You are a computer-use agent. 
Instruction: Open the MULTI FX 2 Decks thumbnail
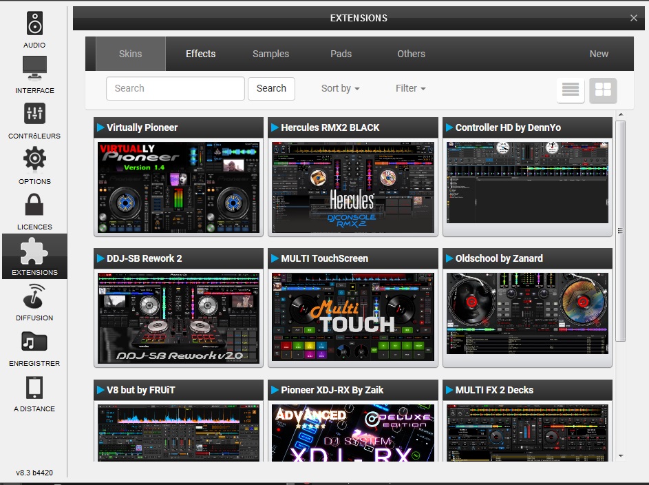527,433
